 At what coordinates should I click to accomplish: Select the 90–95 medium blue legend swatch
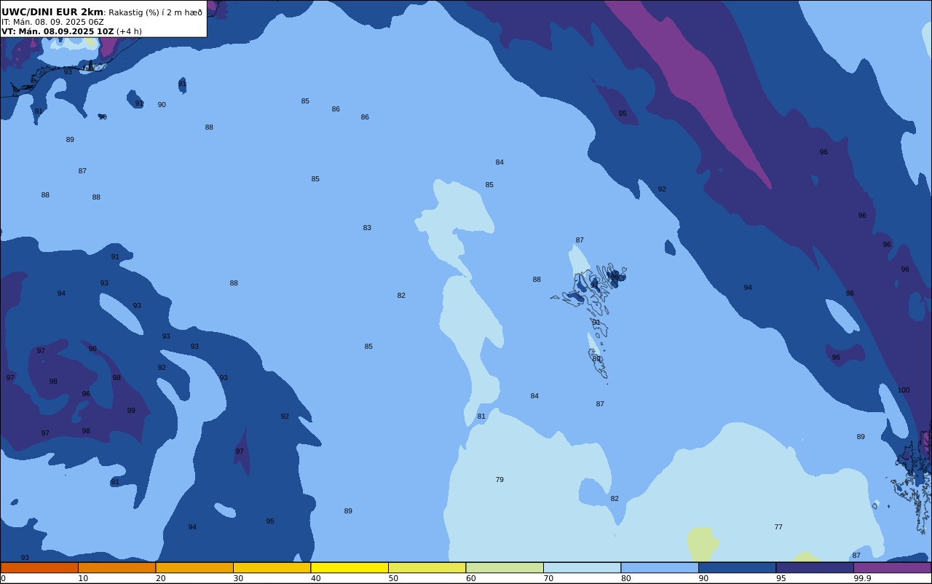[x=737, y=567]
